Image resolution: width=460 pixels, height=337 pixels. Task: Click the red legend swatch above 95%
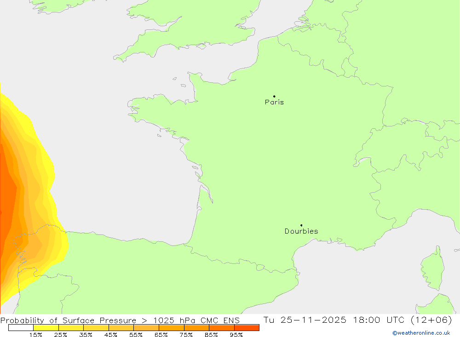(247, 328)
